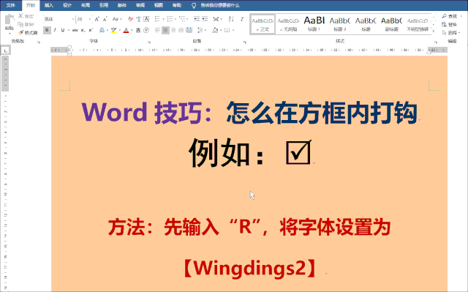
Task: Apply character shading icon
Action: (x=138, y=30)
